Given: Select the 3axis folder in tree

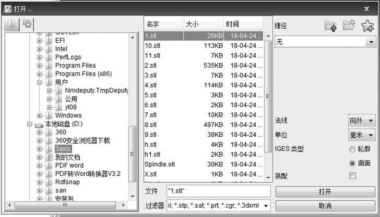Looking at the screenshot, I should (x=63, y=149).
